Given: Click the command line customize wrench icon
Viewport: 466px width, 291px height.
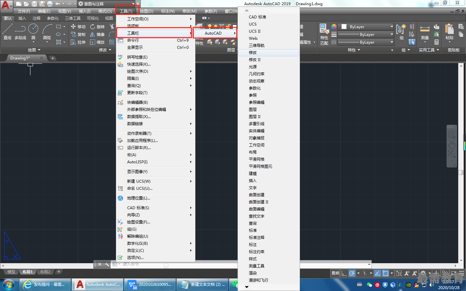Looking at the screenshot, I should [107, 264].
